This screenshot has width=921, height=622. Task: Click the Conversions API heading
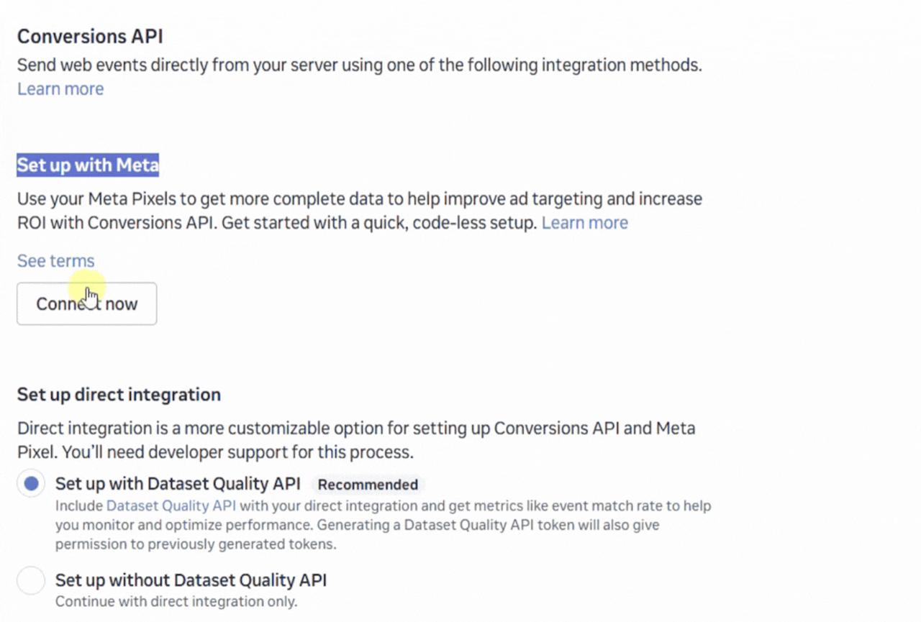point(90,36)
